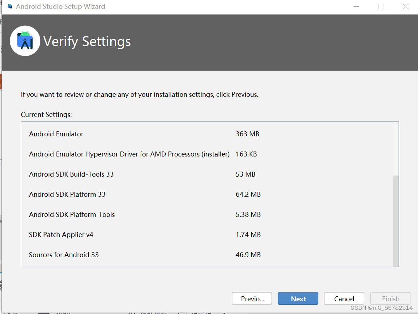Minimize the Setup Wizard window
This screenshot has width=418, height=314.
pyautogui.click(x=356, y=6)
